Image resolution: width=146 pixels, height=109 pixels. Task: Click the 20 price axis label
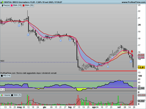[139, 25]
